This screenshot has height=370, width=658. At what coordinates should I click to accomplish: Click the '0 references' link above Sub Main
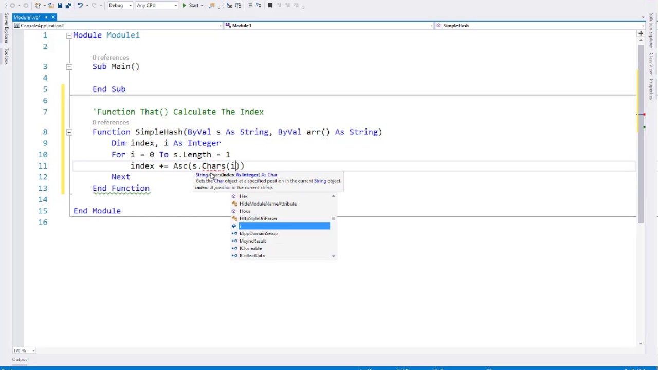(x=111, y=58)
